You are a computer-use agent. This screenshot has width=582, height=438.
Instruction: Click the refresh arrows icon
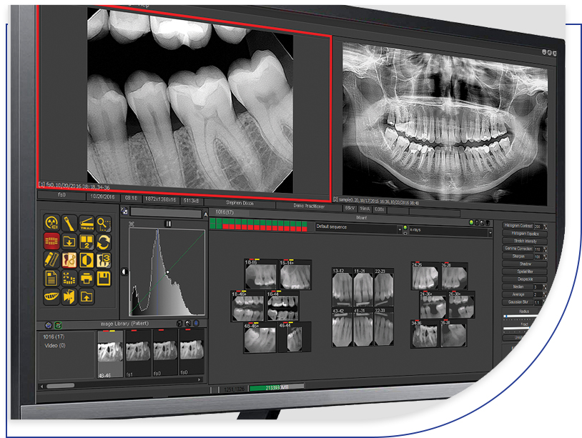(x=104, y=242)
